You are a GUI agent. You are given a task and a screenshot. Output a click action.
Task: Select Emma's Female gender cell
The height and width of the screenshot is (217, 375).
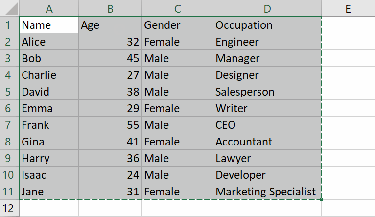point(177,108)
